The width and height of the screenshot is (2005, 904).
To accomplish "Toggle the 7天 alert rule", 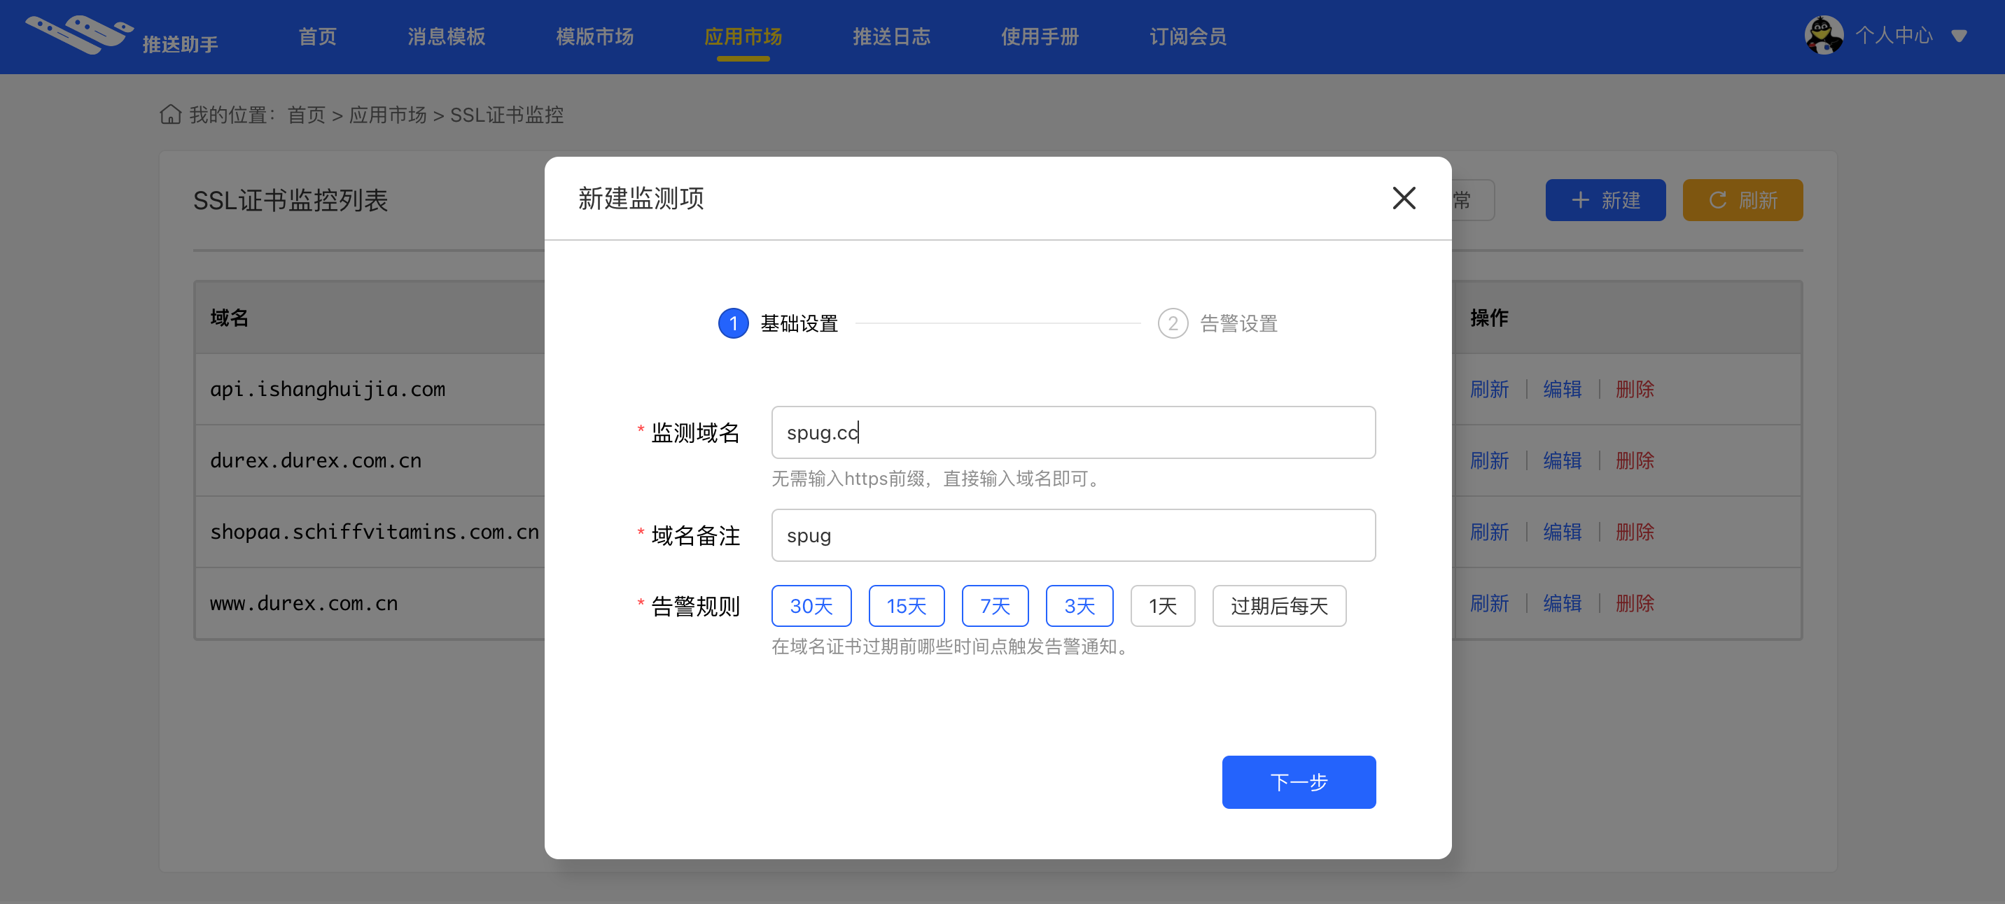I will (994, 605).
